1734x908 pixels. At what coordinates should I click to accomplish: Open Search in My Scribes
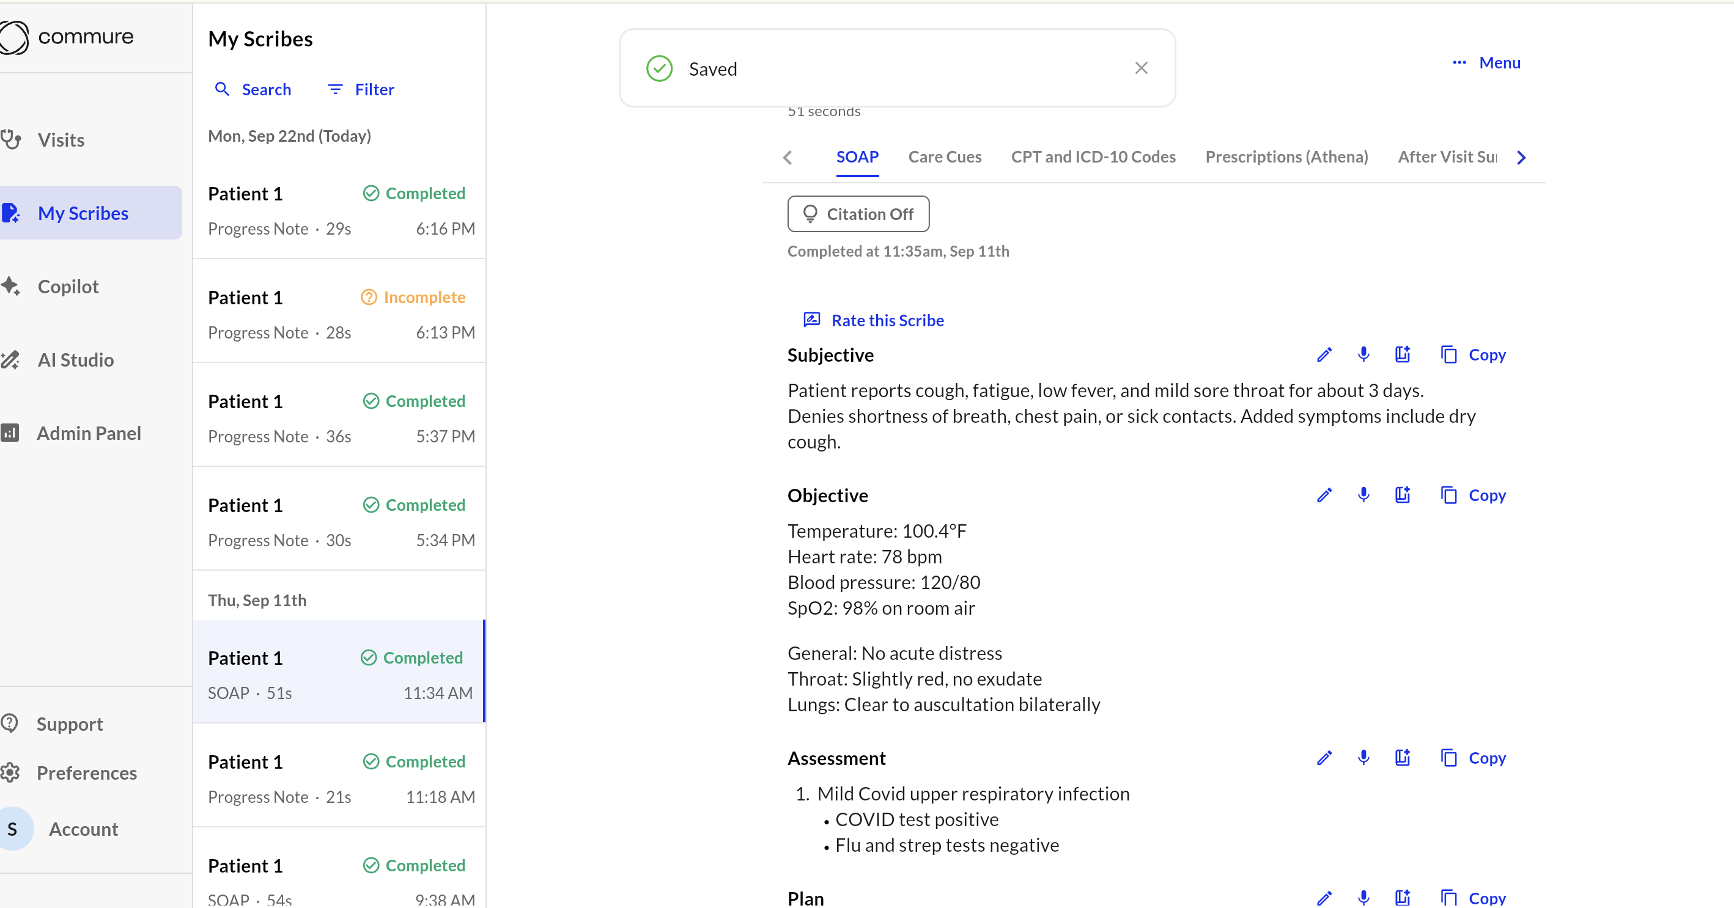tap(253, 89)
